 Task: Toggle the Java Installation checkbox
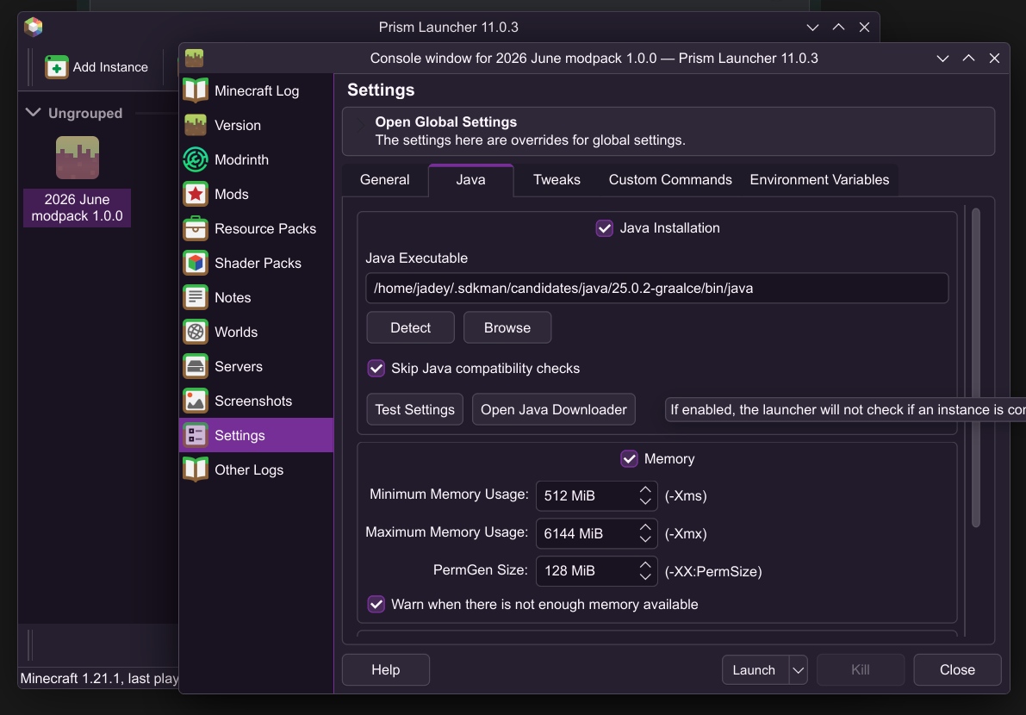(604, 228)
